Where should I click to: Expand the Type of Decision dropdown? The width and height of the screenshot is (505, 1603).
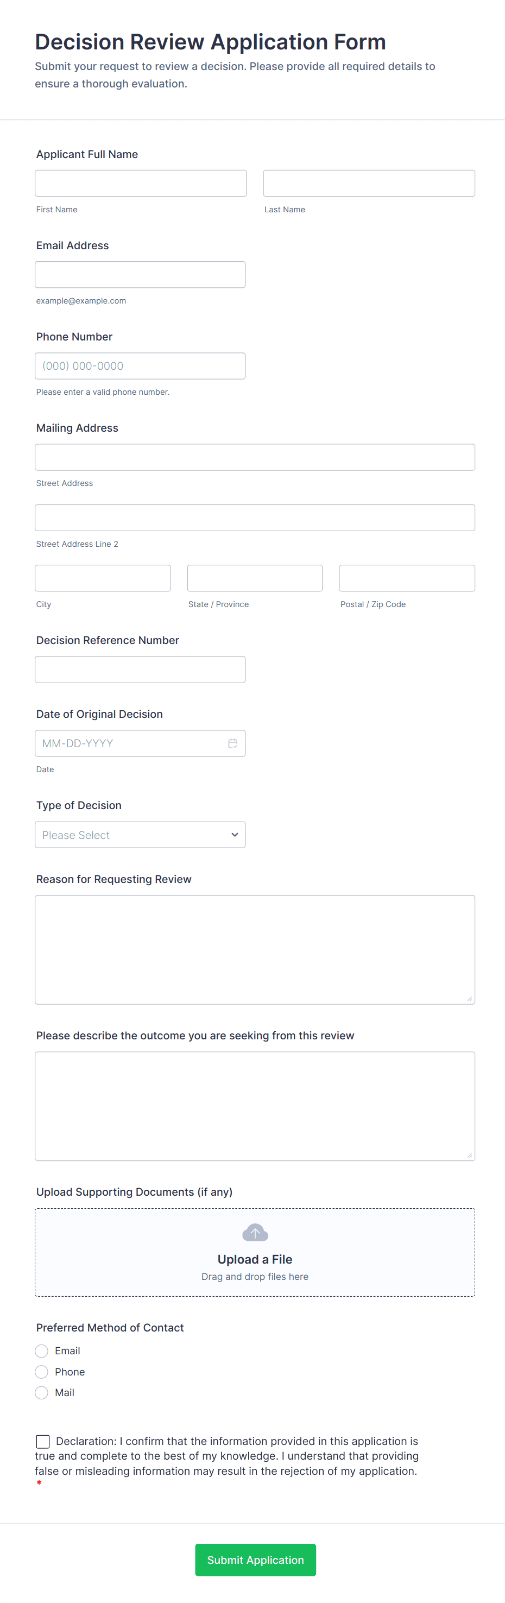pyautogui.click(x=140, y=835)
